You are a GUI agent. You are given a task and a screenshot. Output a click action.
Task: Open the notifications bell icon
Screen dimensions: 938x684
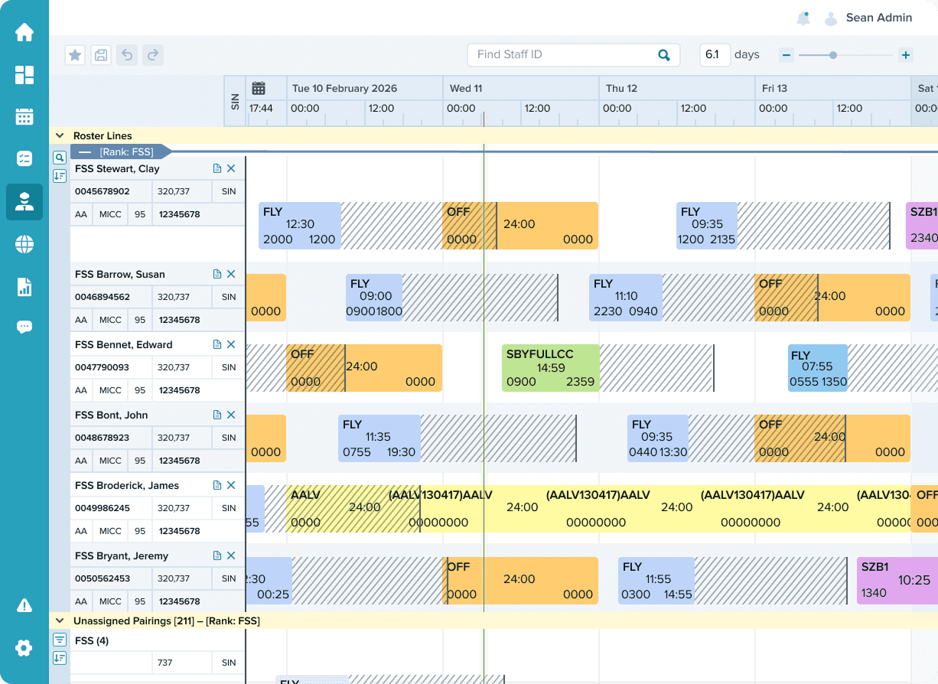pos(803,18)
